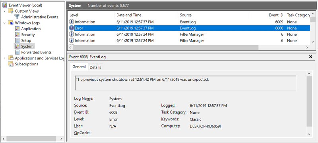This screenshot has width=318, height=143.
Task: Click the red Error icon of event 6008
Action: coord(72,28)
